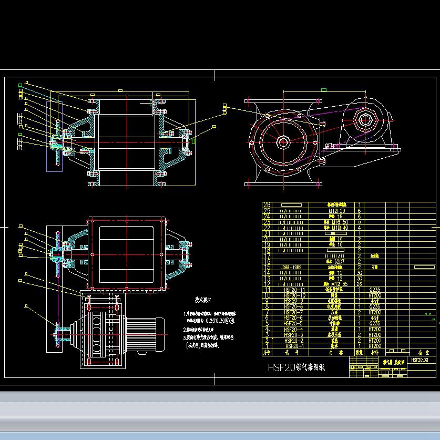Click the M12 35 bolt entry in row 12
440x440 pixels.
pyautogui.click(x=335, y=284)
